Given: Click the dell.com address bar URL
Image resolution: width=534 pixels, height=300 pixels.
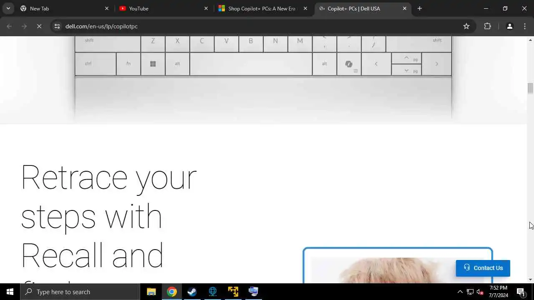Looking at the screenshot, I should (101, 26).
